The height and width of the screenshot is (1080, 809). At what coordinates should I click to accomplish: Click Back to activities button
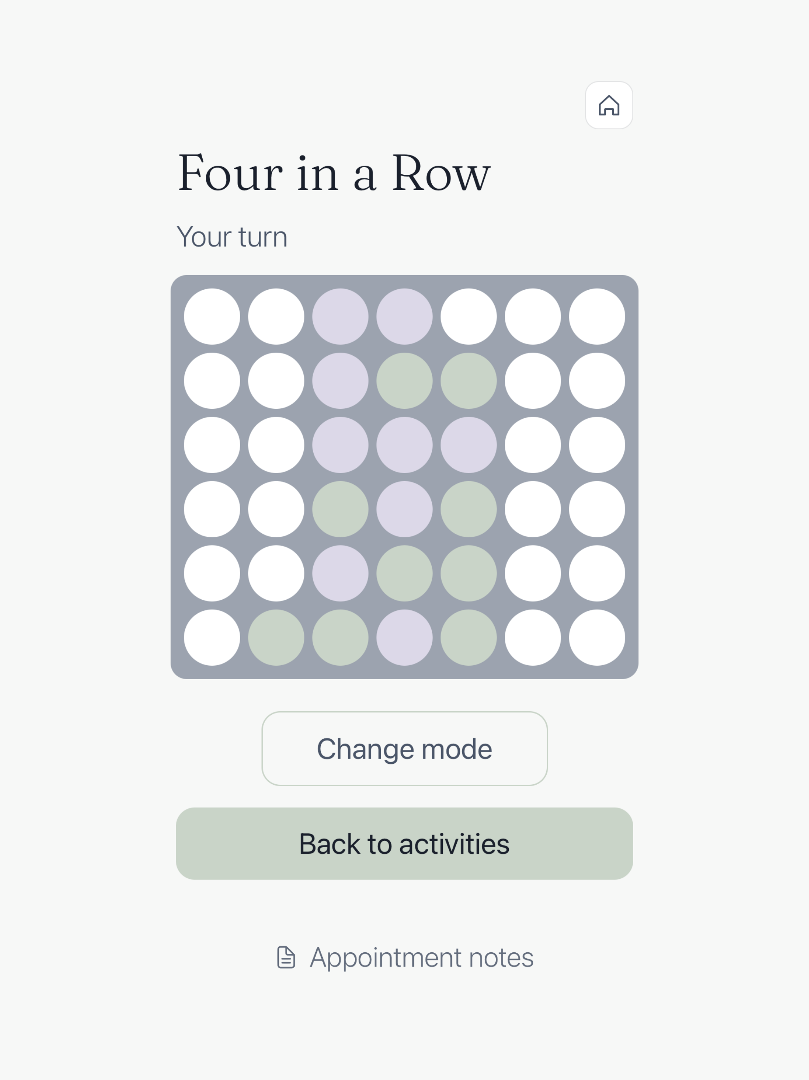click(x=404, y=844)
